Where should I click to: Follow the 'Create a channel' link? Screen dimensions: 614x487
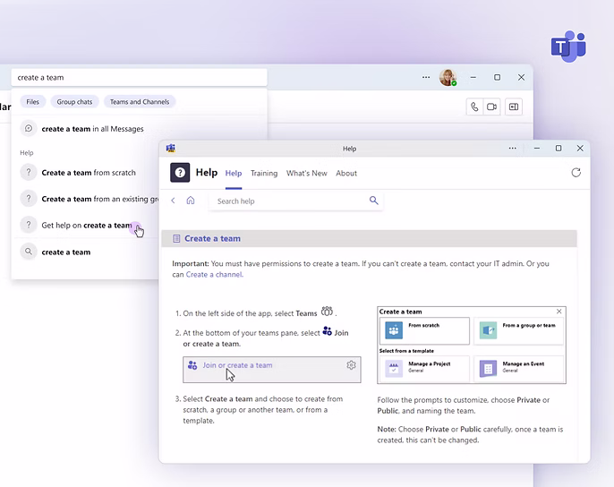214,274
